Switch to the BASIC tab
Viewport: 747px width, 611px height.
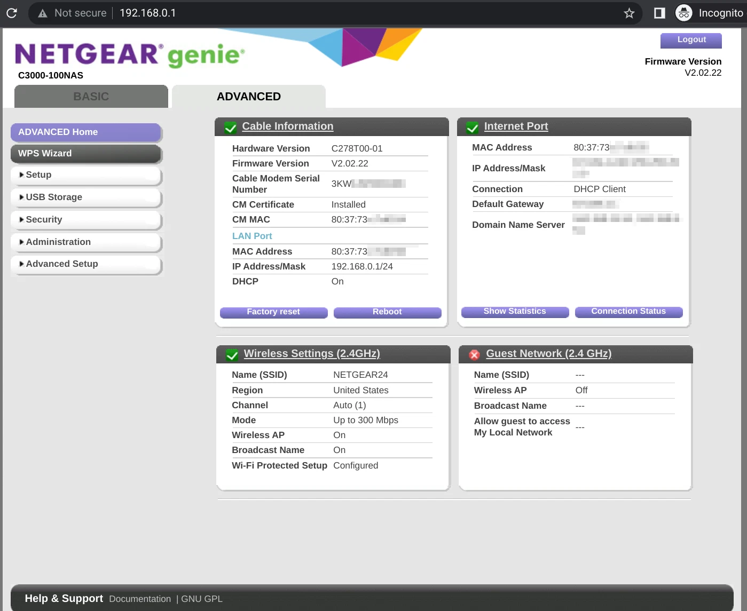tap(91, 97)
